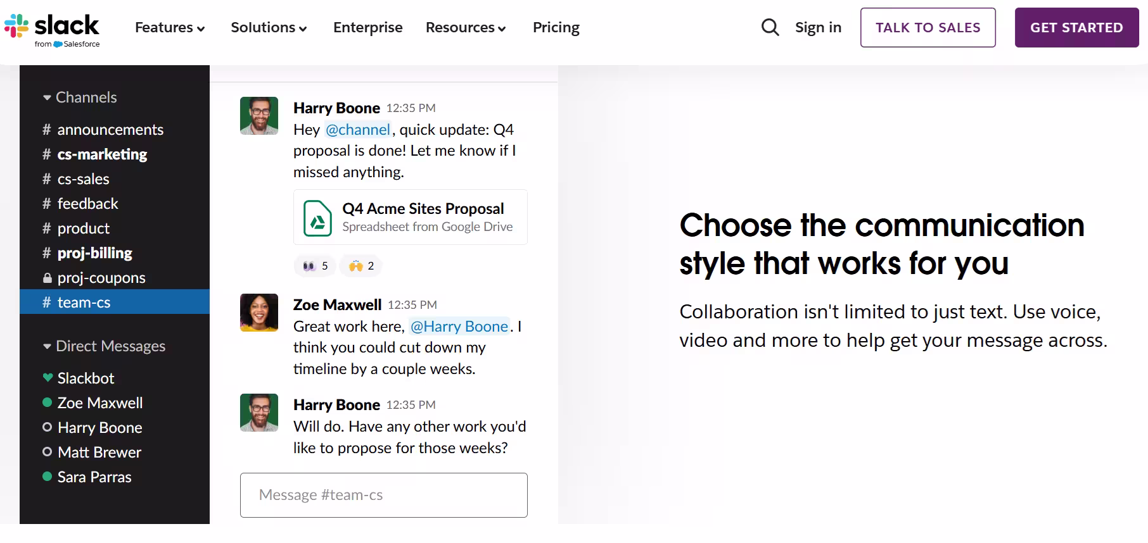
Task: Click the eyes emoji reaction with 5
Action: (x=315, y=266)
